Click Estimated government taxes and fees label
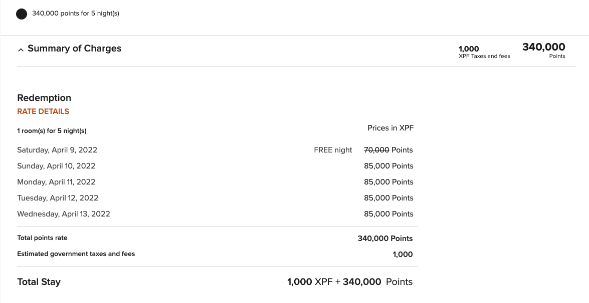The height and width of the screenshot is (303, 589). tap(76, 254)
